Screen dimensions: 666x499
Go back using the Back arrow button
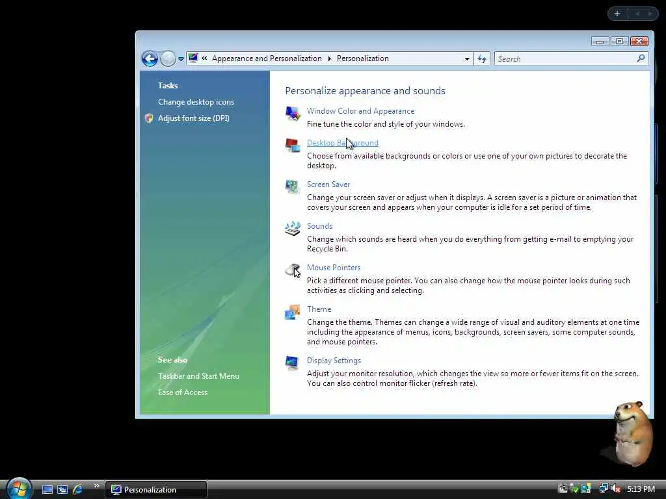150,58
